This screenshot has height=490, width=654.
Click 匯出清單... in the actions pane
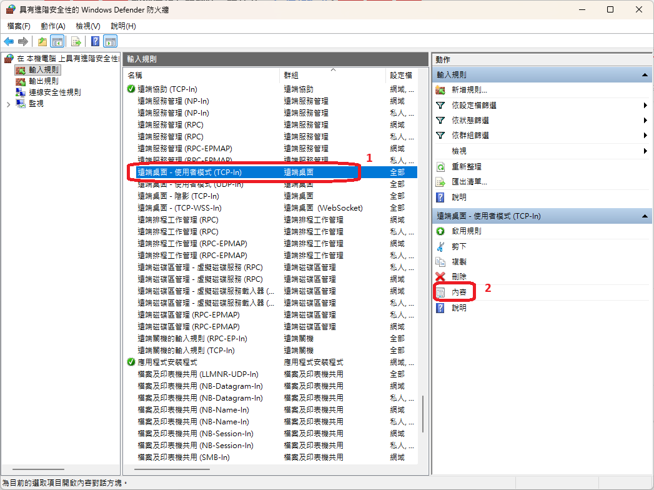[x=469, y=182]
